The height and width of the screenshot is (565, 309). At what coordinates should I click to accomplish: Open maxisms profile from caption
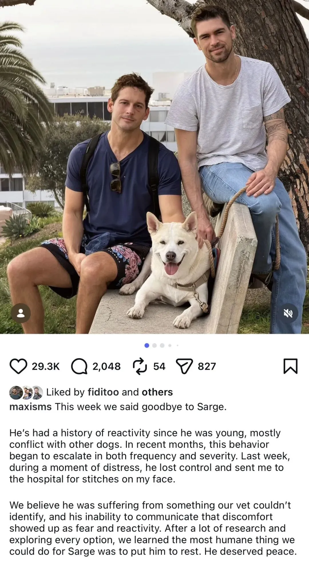[x=31, y=407]
